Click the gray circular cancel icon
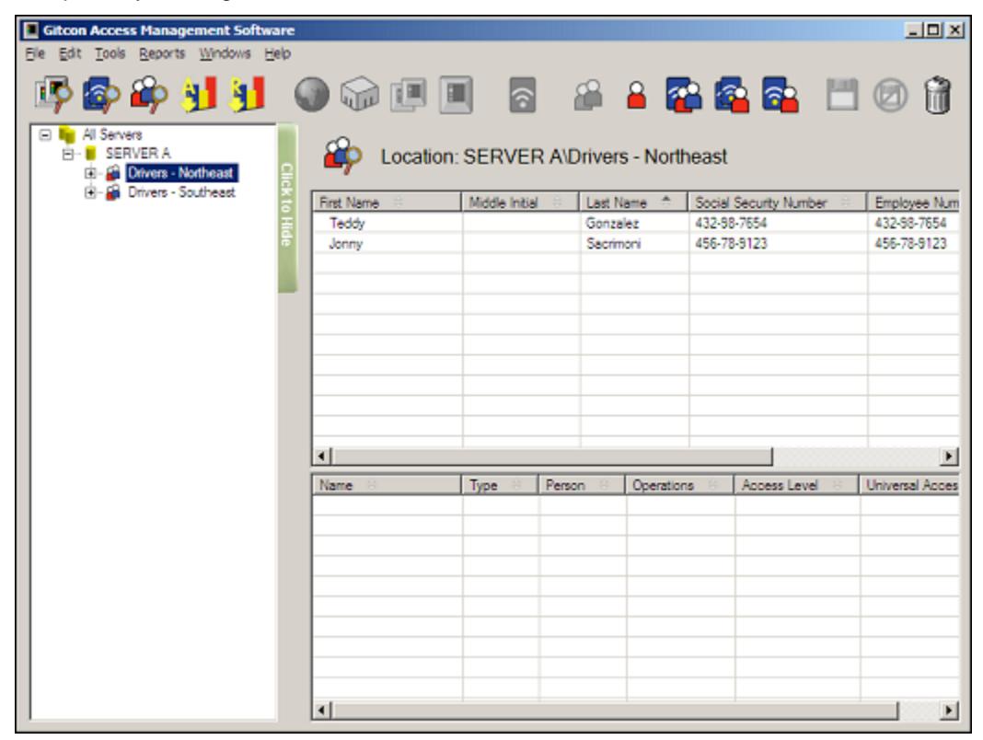Screen dimensions: 983x740 point(890,96)
